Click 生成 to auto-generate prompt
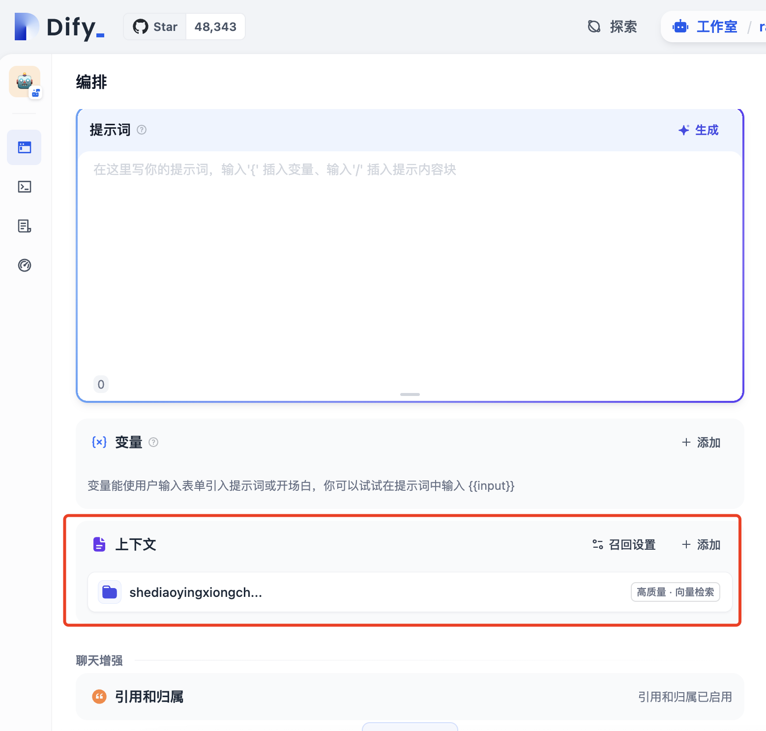 click(x=699, y=130)
